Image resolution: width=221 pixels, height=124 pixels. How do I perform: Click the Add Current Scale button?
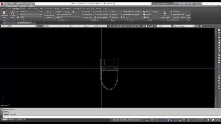point(165,14)
